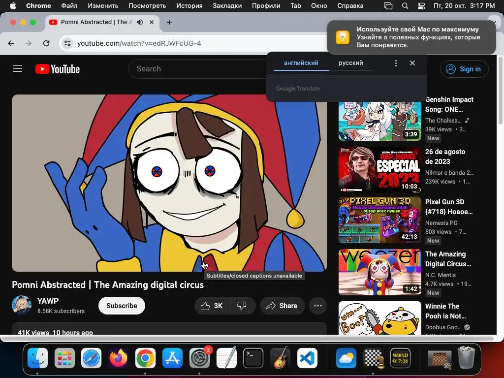Open the История menu
The height and width of the screenshot is (378, 504).
point(189,5)
